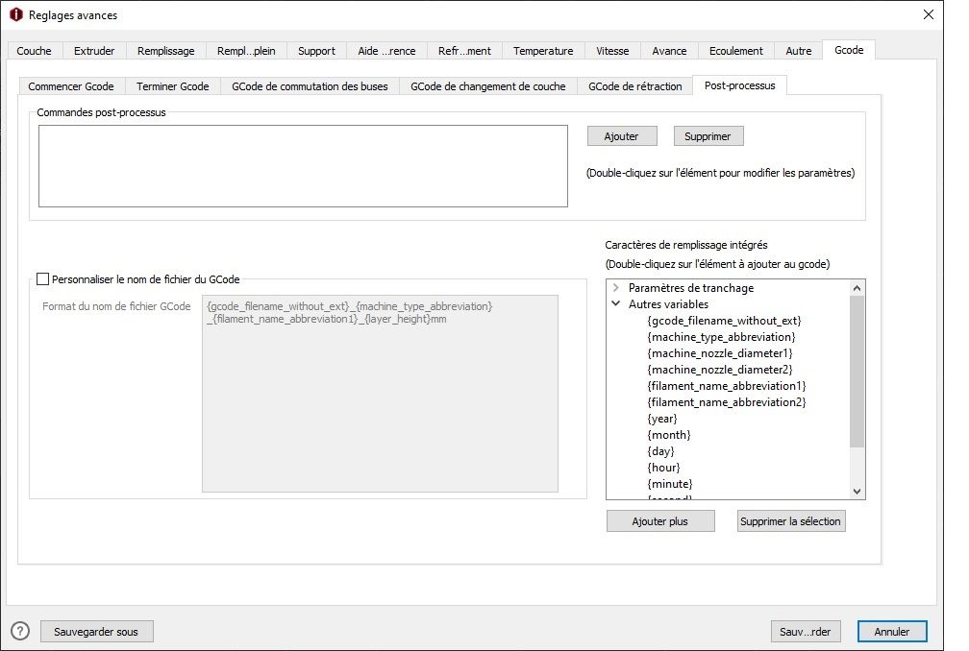Open GCode de commutation des buses tab

click(x=310, y=86)
